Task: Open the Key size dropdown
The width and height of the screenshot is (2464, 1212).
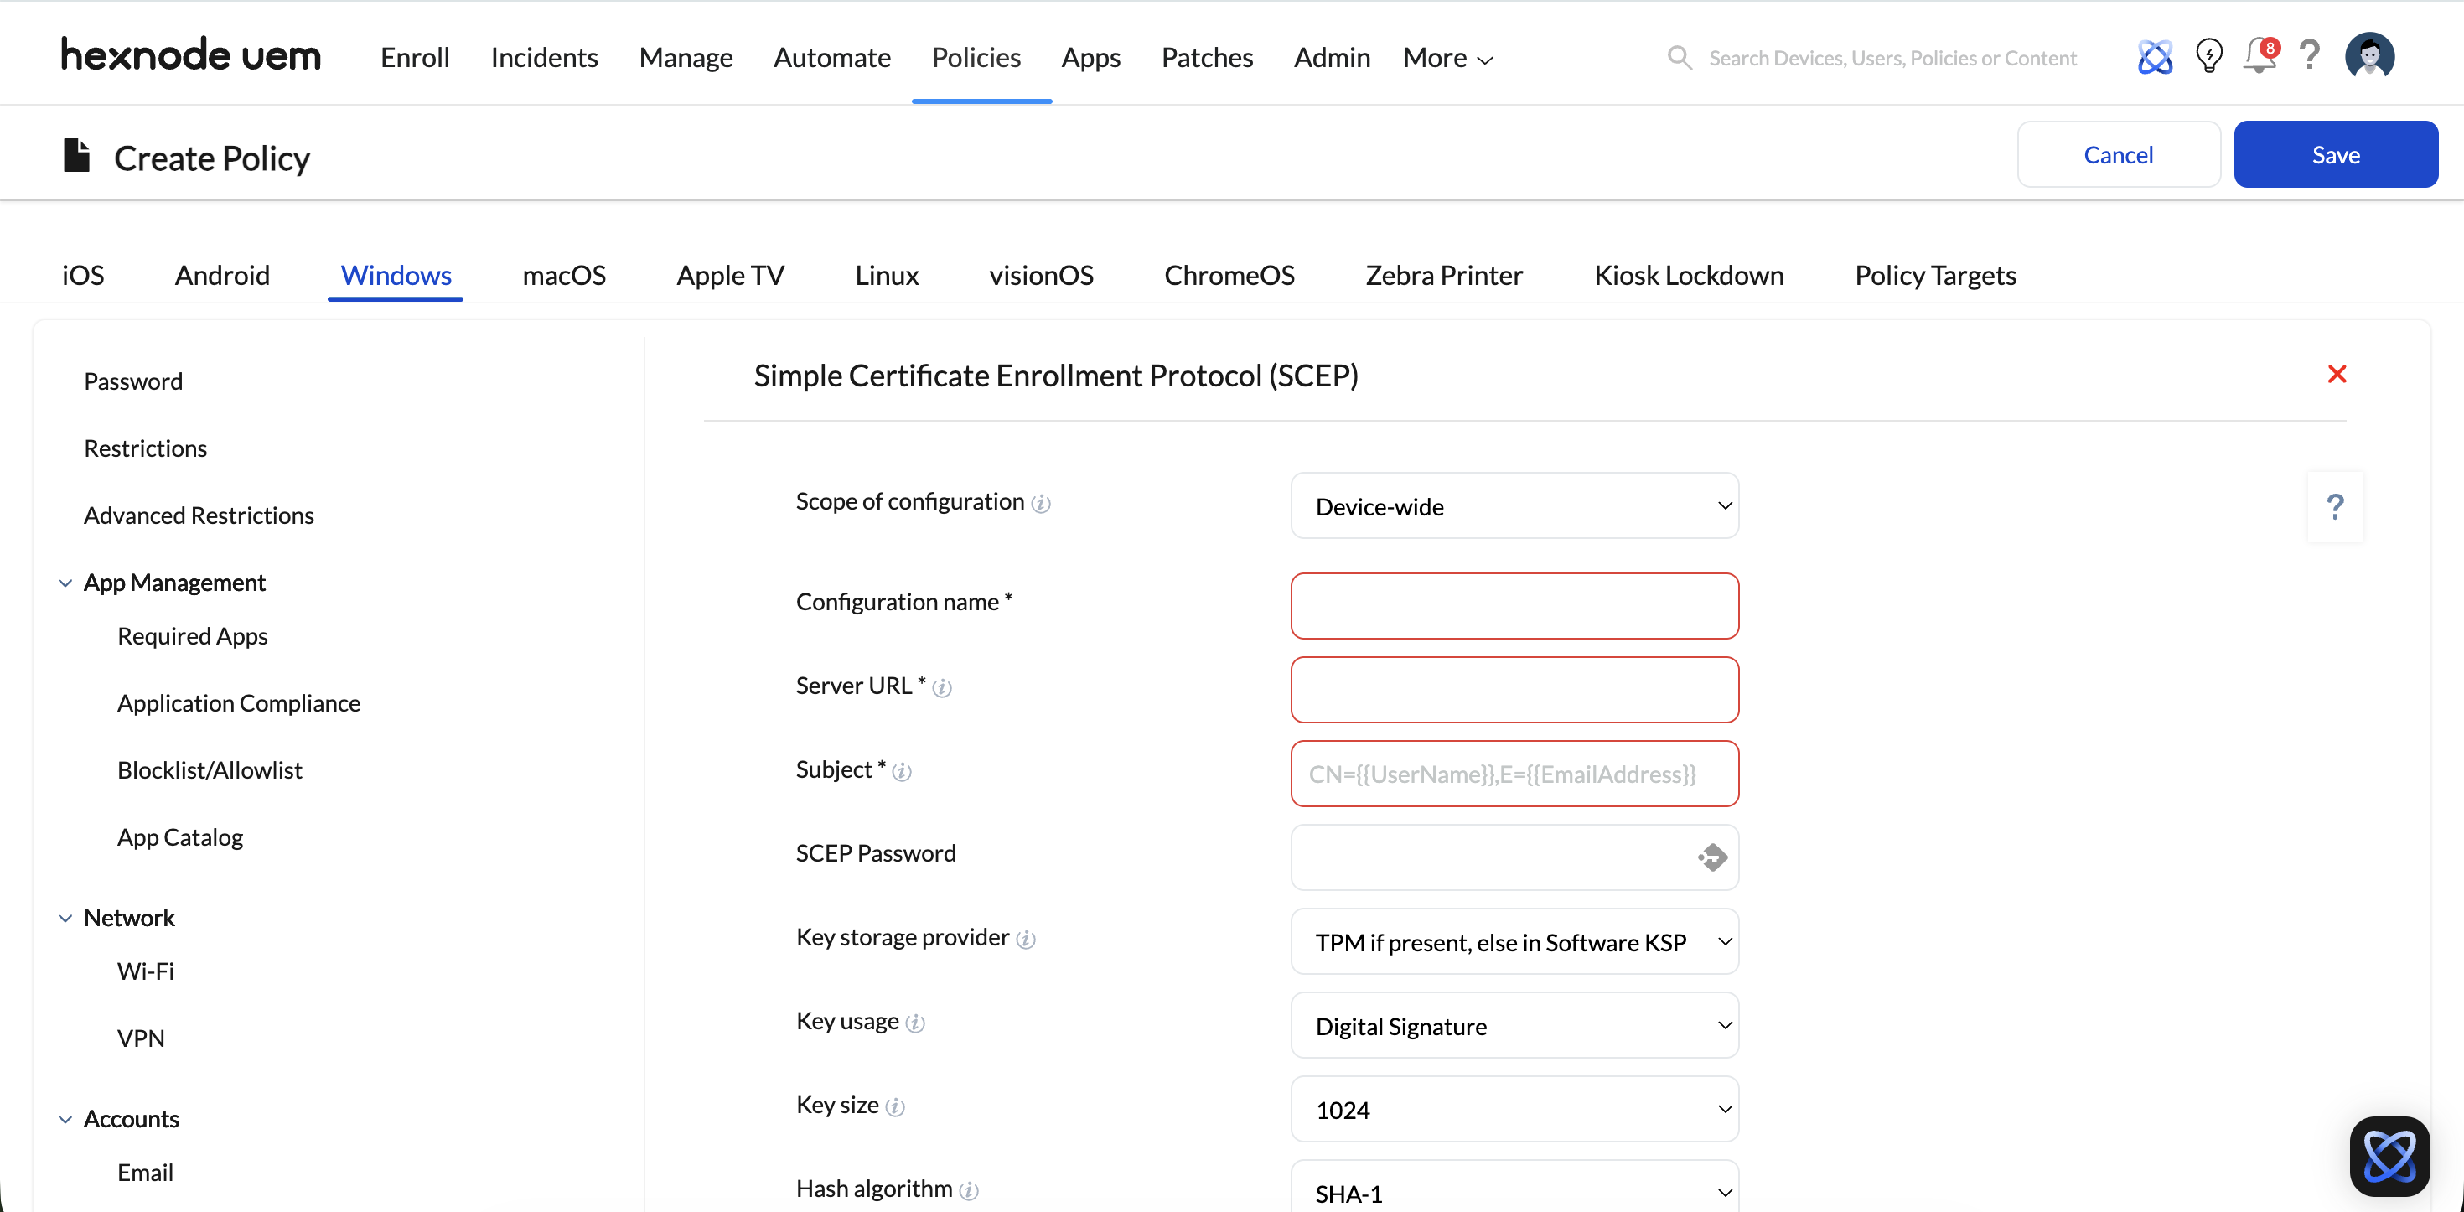Action: point(1514,1110)
